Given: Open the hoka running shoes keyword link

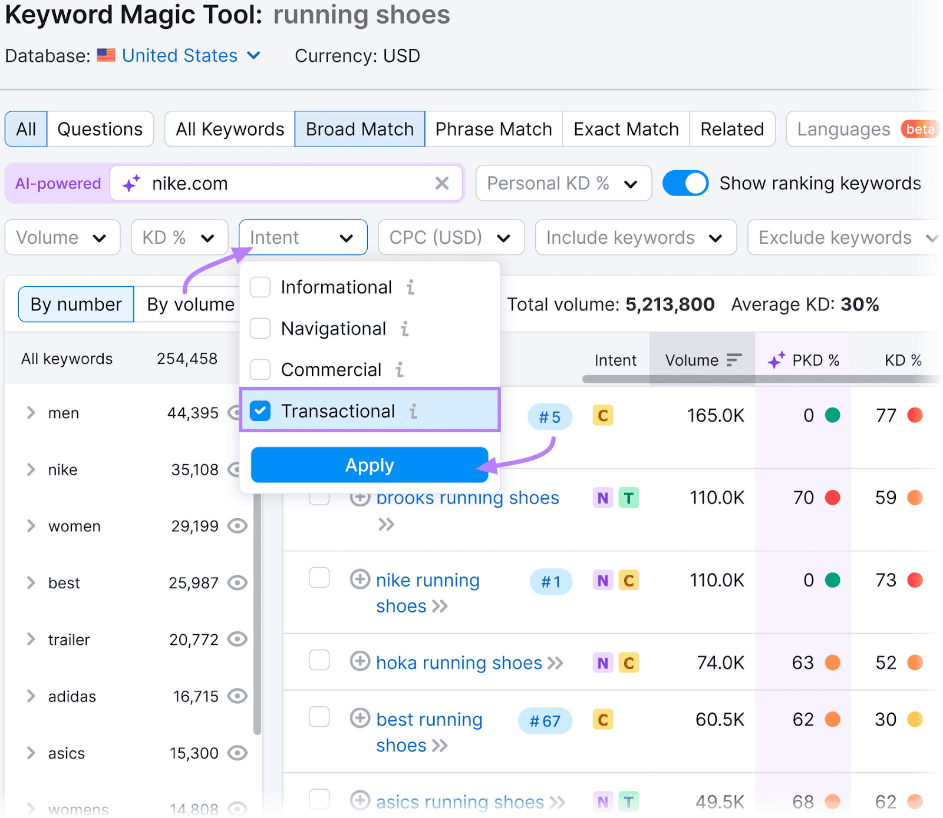Looking at the screenshot, I should 459,663.
